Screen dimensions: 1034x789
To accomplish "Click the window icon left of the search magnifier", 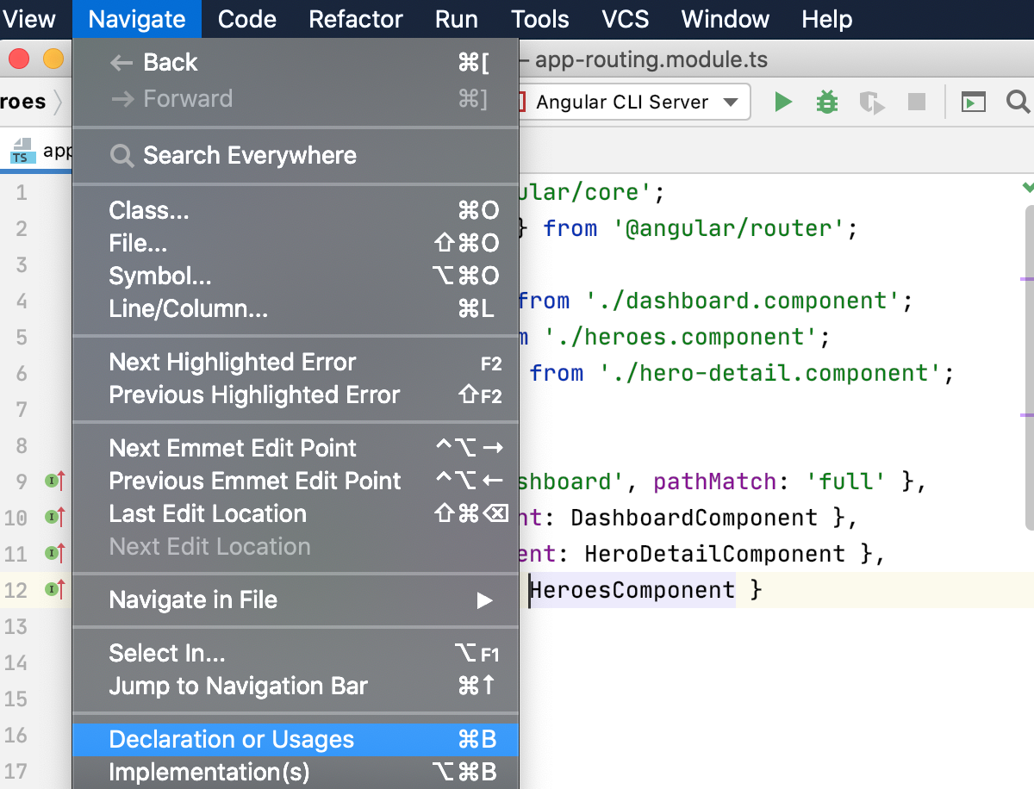I will 974,103.
